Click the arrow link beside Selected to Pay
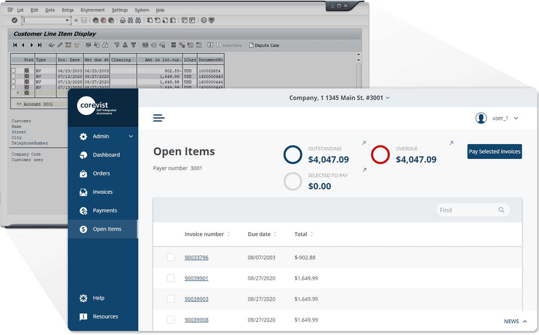The image size is (539, 335). point(364,170)
